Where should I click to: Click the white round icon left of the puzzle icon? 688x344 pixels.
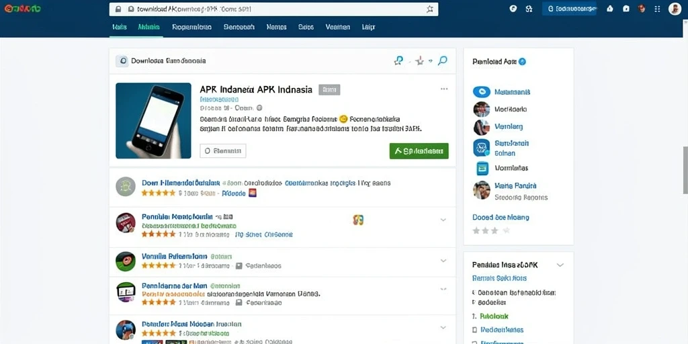point(513,8)
